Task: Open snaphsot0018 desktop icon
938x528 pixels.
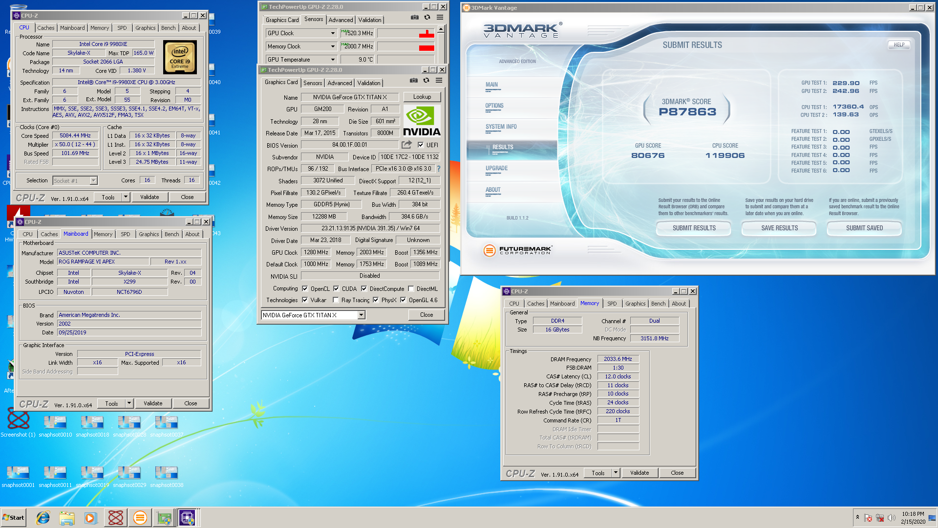Action: (92, 426)
